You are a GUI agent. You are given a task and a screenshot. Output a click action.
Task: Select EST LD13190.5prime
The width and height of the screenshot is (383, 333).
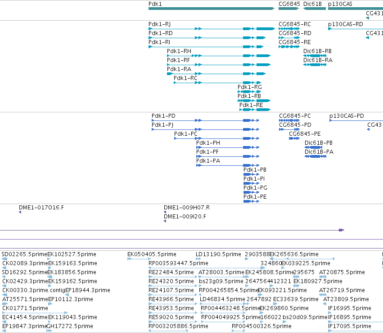(x=218, y=254)
